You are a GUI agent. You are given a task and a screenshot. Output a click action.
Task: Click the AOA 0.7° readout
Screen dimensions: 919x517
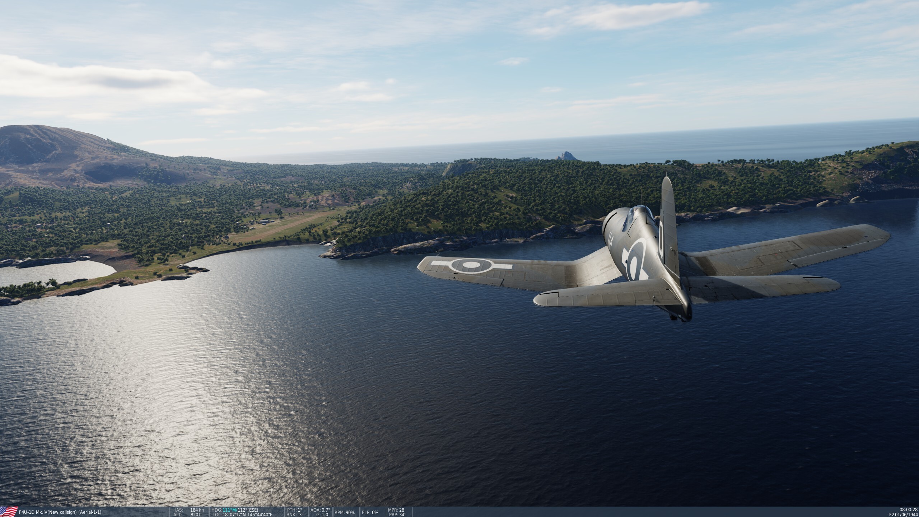click(x=320, y=510)
